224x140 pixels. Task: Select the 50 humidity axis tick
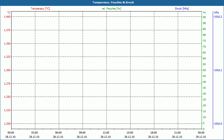[x=204, y=70]
